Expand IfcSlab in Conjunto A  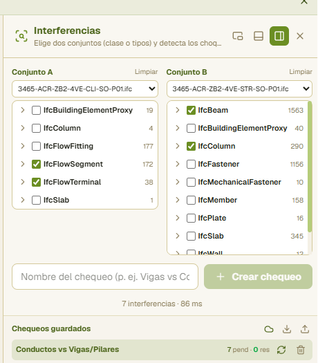(22, 200)
